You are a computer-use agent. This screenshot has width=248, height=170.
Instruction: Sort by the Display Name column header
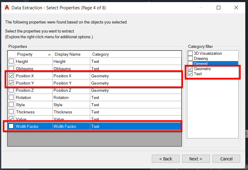[71, 54]
